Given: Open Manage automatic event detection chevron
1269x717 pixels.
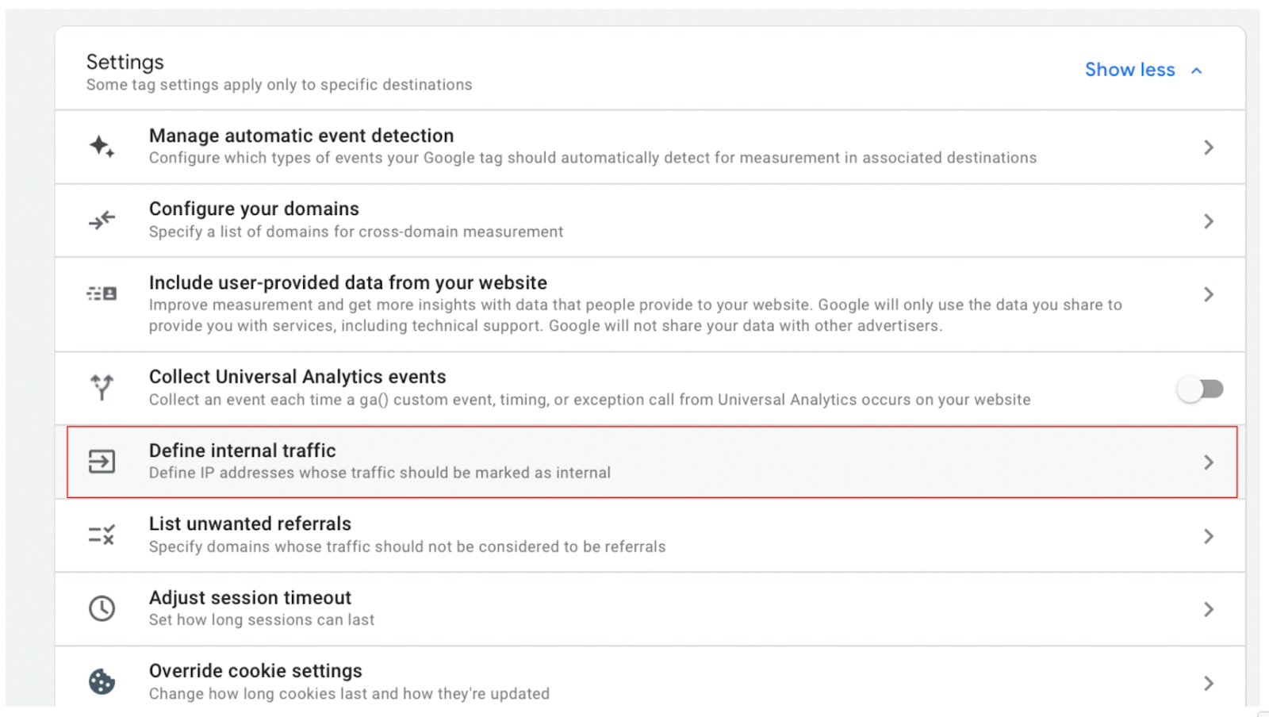Looking at the screenshot, I should click(x=1208, y=148).
